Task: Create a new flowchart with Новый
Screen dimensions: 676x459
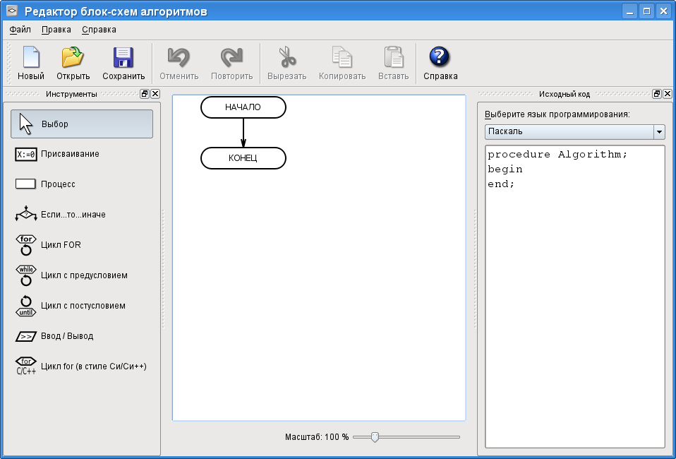Action: point(30,64)
